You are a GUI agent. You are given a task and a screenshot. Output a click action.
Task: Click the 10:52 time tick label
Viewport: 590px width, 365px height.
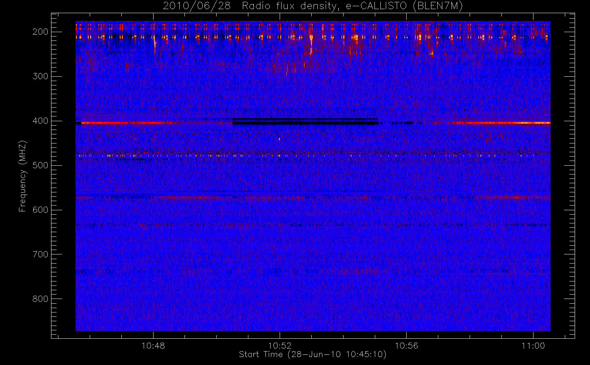click(280, 346)
